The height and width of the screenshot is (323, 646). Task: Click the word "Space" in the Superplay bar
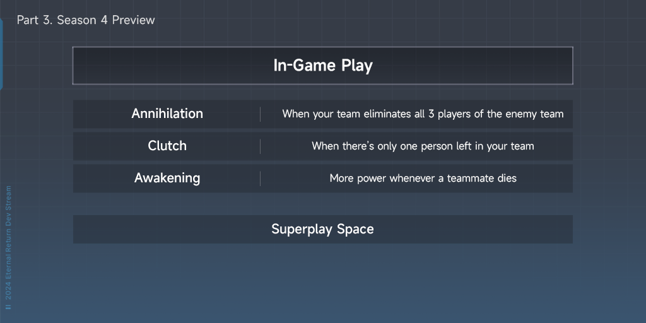tap(355, 229)
